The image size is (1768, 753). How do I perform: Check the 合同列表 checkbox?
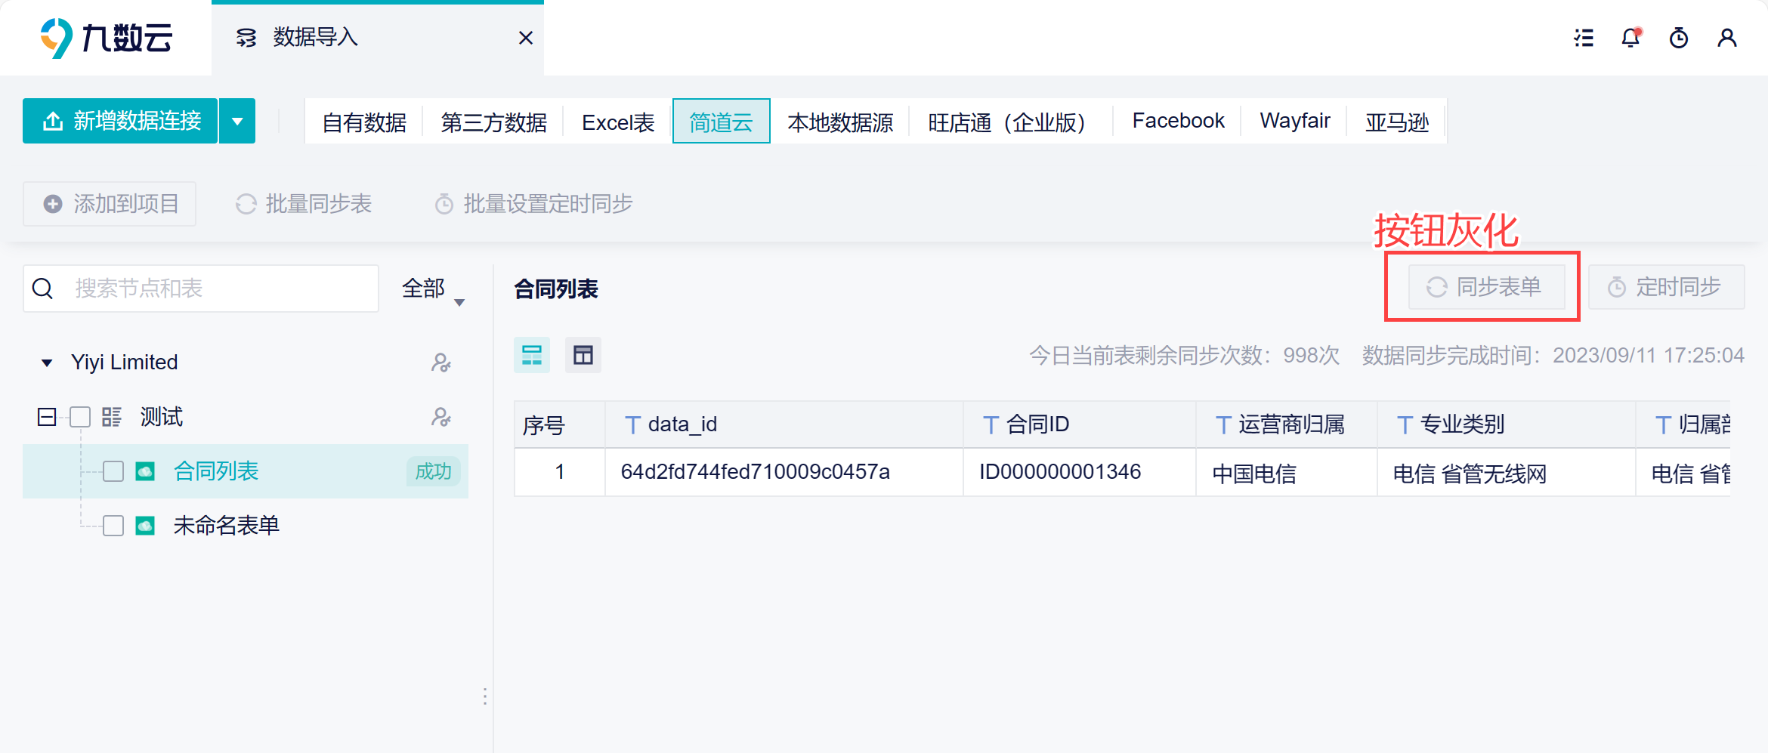113,471
